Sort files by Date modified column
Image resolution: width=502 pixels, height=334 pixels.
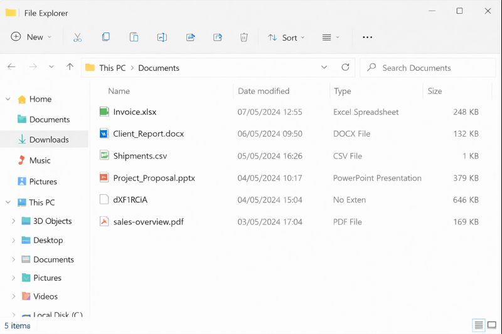coord(264,91)
